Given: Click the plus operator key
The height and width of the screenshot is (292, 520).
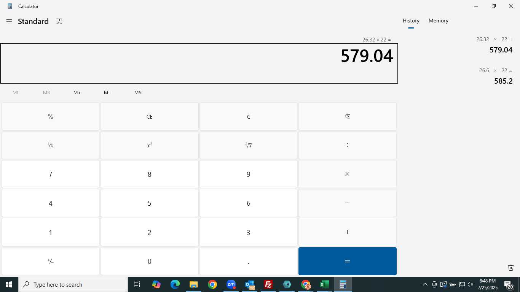Looking at the screenshot, I should click(x=348, y=232).
